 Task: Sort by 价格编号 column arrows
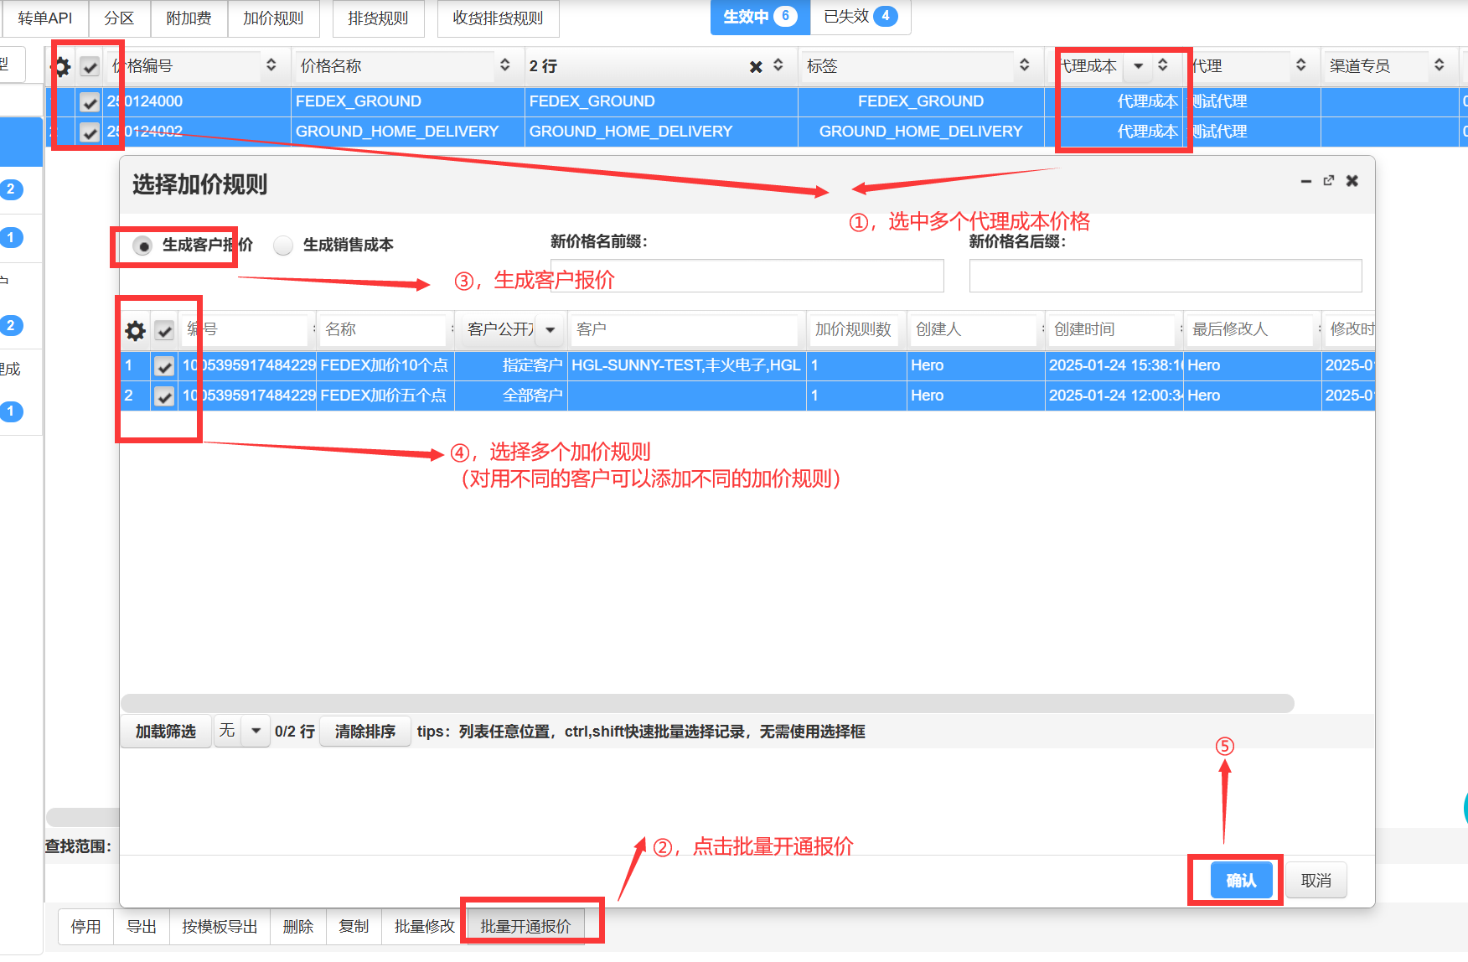click(x=271, y=65)
